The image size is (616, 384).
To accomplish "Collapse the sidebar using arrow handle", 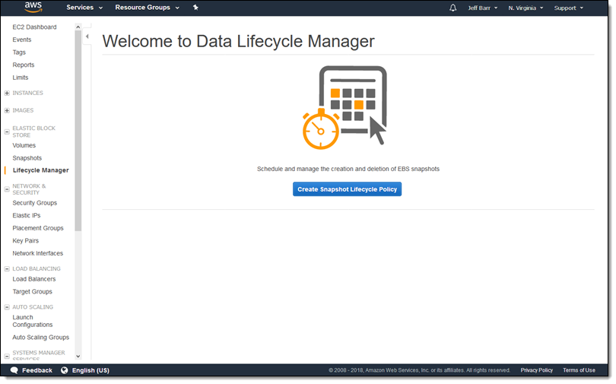I will 87,36.
